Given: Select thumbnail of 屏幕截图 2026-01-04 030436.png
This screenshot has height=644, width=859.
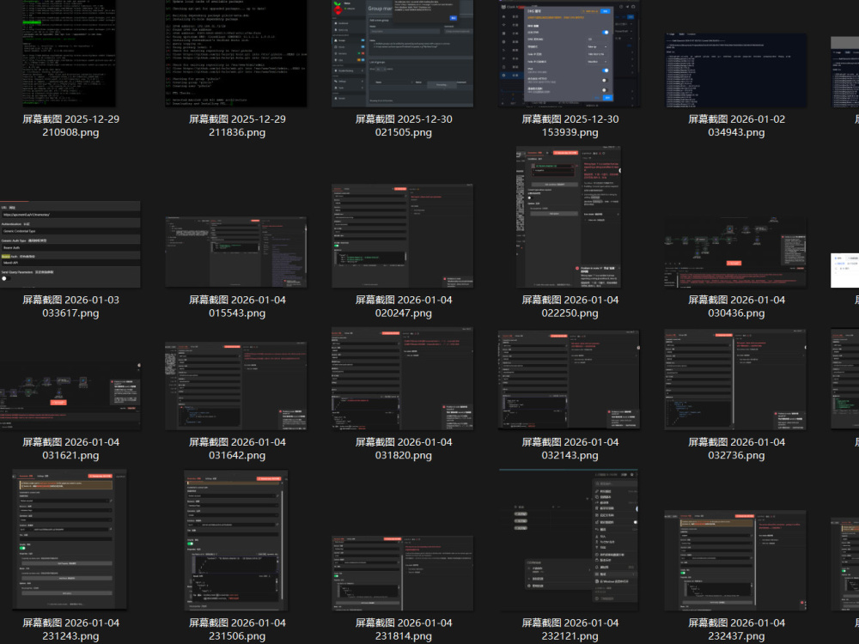Looking at the screenshot, I should [736, 252].
